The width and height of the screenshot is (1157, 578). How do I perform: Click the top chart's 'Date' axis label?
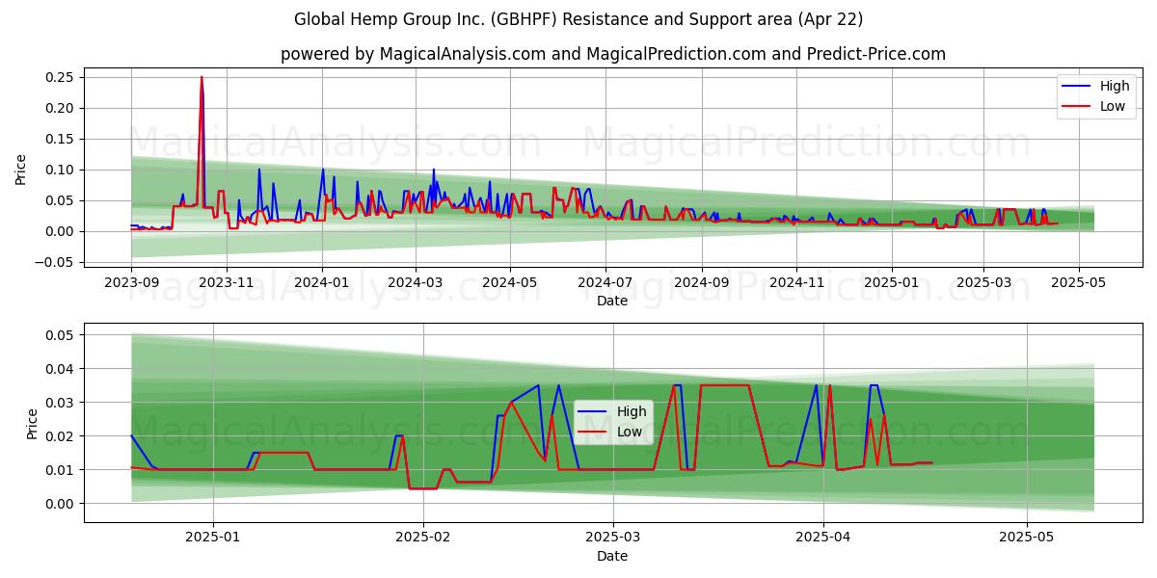click(x=612, y=301)
